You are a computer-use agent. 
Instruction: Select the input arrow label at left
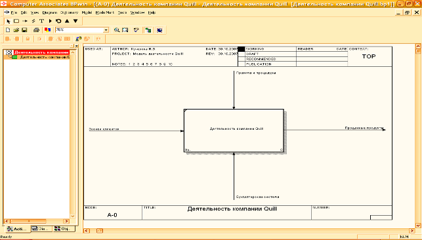point(104,129)
